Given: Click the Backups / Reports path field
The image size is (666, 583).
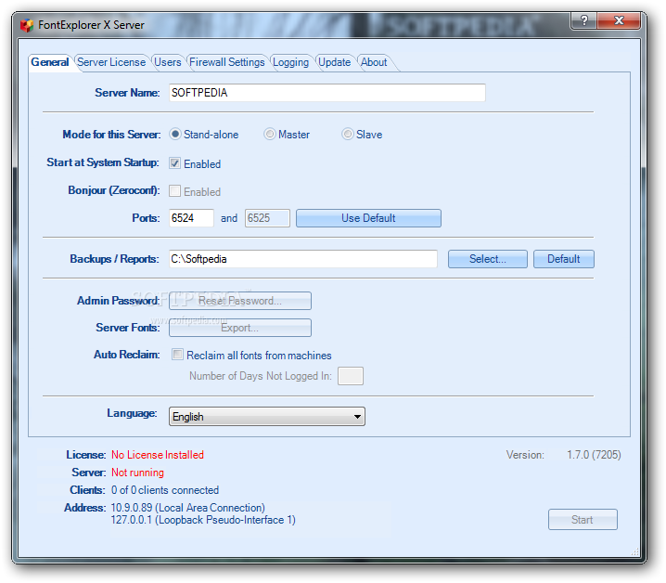Looking at the screenshot, I should pyautogui.click(x=302, y=259).
